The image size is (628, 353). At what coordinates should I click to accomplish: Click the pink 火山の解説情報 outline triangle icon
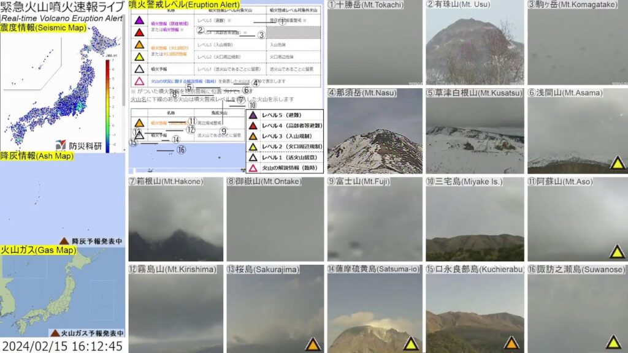(253, 165)
